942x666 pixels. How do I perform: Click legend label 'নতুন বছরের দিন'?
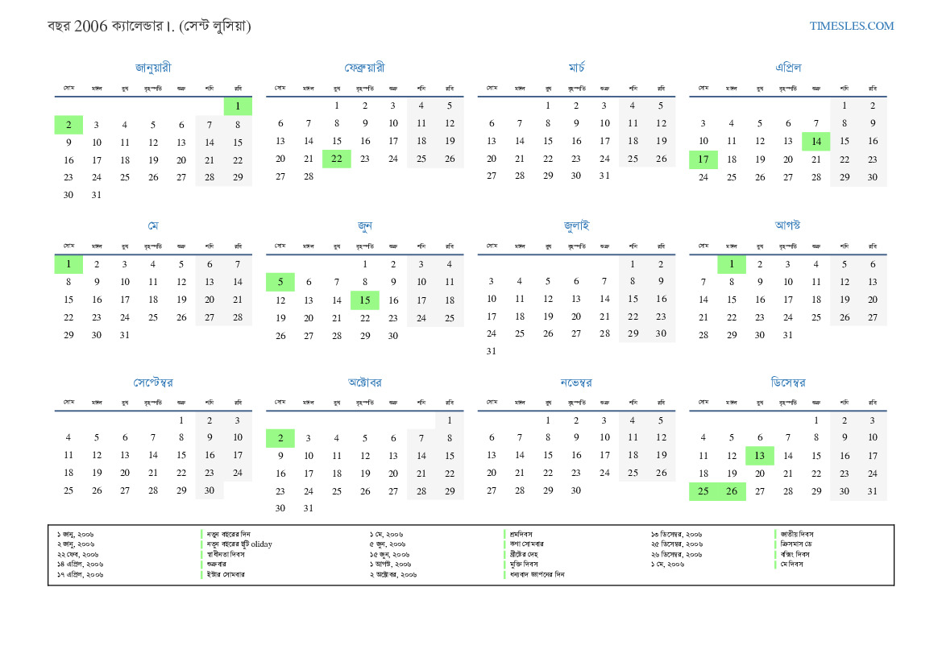228,535
